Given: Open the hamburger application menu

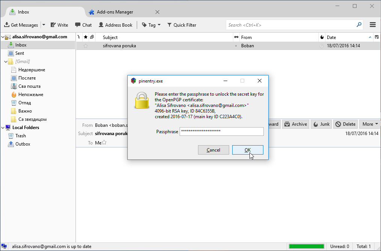Looking at the screenshot, I should point(373,25).
